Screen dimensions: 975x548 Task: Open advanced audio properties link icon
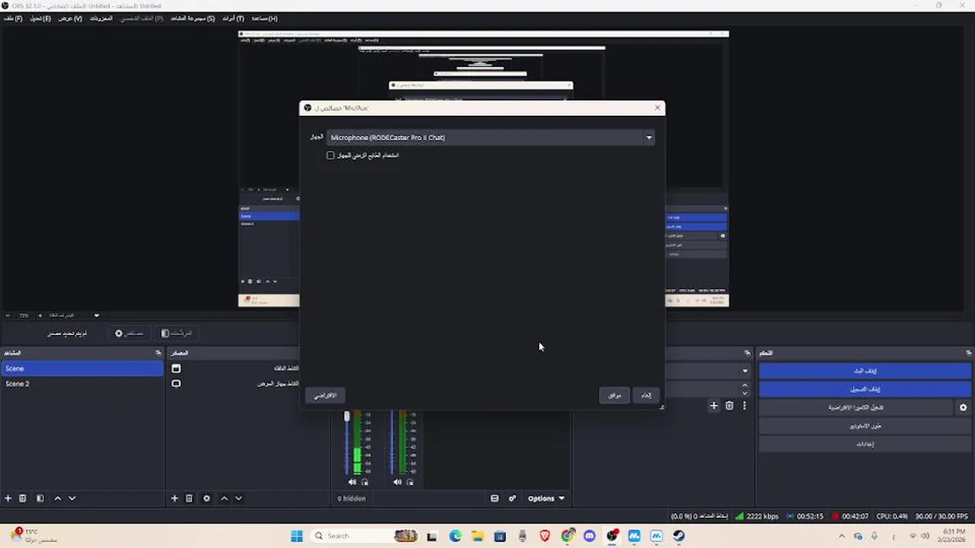512,499
